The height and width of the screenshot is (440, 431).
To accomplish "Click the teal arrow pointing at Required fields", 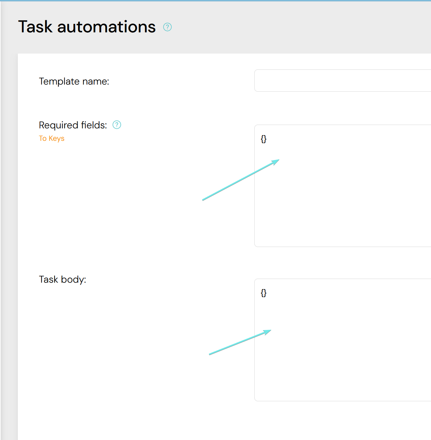I will (x=236, y=183).
